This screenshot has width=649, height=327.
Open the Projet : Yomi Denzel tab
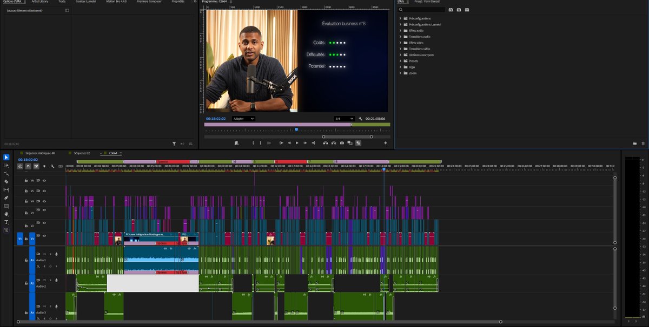427,2
